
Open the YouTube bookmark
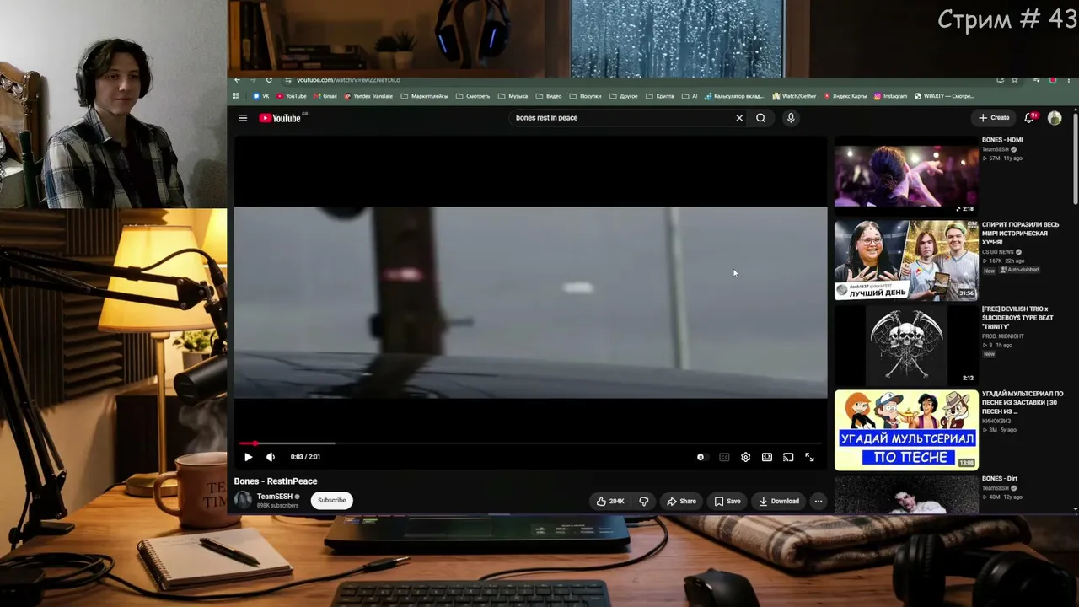click(x=292, y=96)
